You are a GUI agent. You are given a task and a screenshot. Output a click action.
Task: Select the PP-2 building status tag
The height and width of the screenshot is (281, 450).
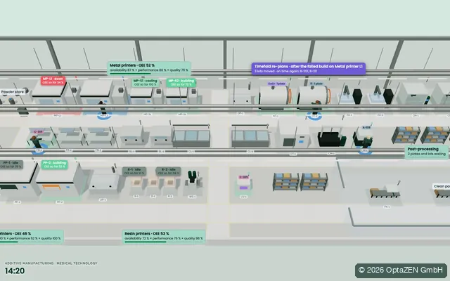click(x=55, y=164)
